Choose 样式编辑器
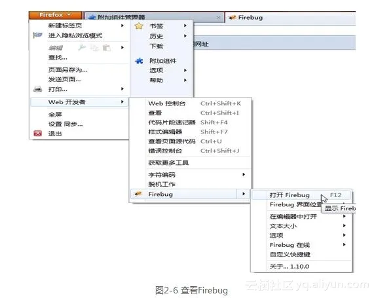Viewport: 376px width, 298px height. [x=191, y=132]
